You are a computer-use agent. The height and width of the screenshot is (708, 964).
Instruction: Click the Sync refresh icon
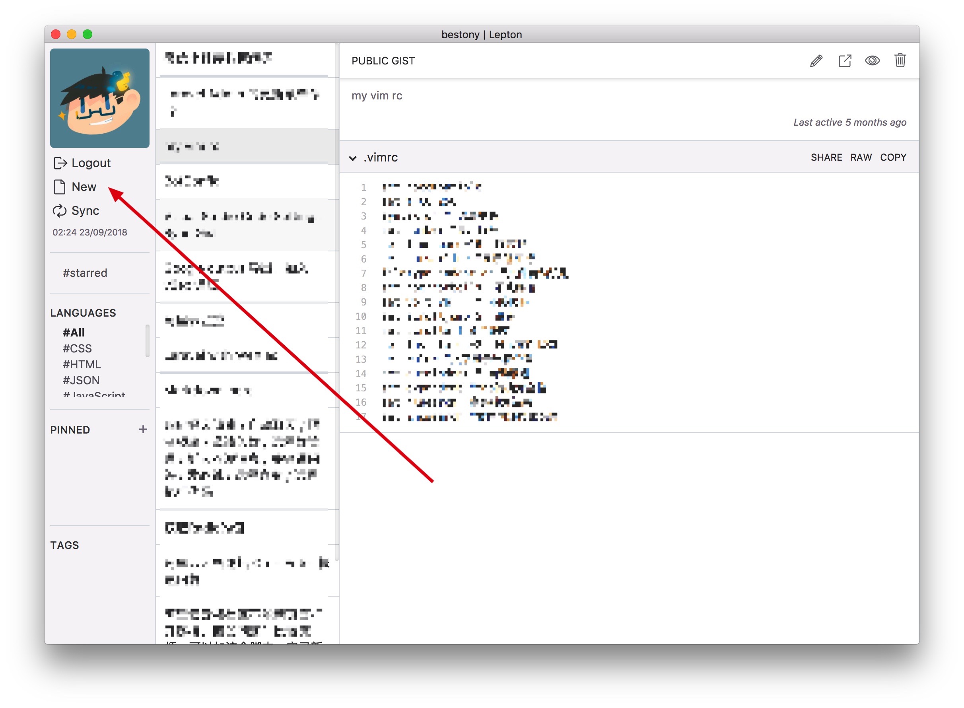coord(60,210)
